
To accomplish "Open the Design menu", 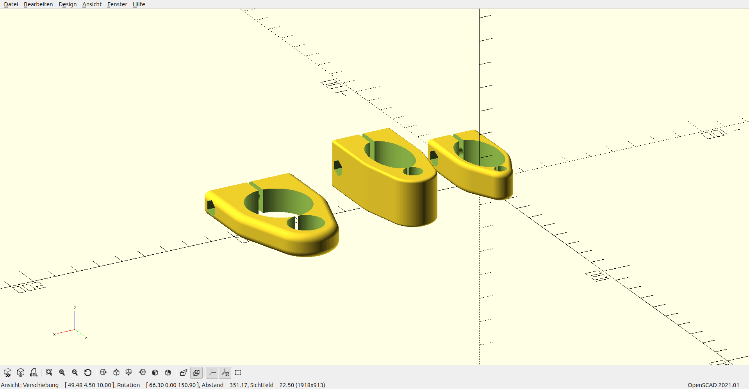I will coord(68,4).
